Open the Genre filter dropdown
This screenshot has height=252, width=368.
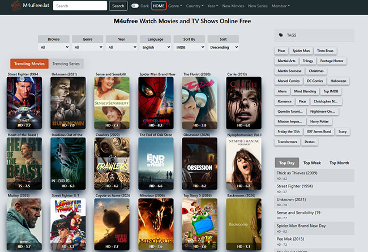pos(88,47)
